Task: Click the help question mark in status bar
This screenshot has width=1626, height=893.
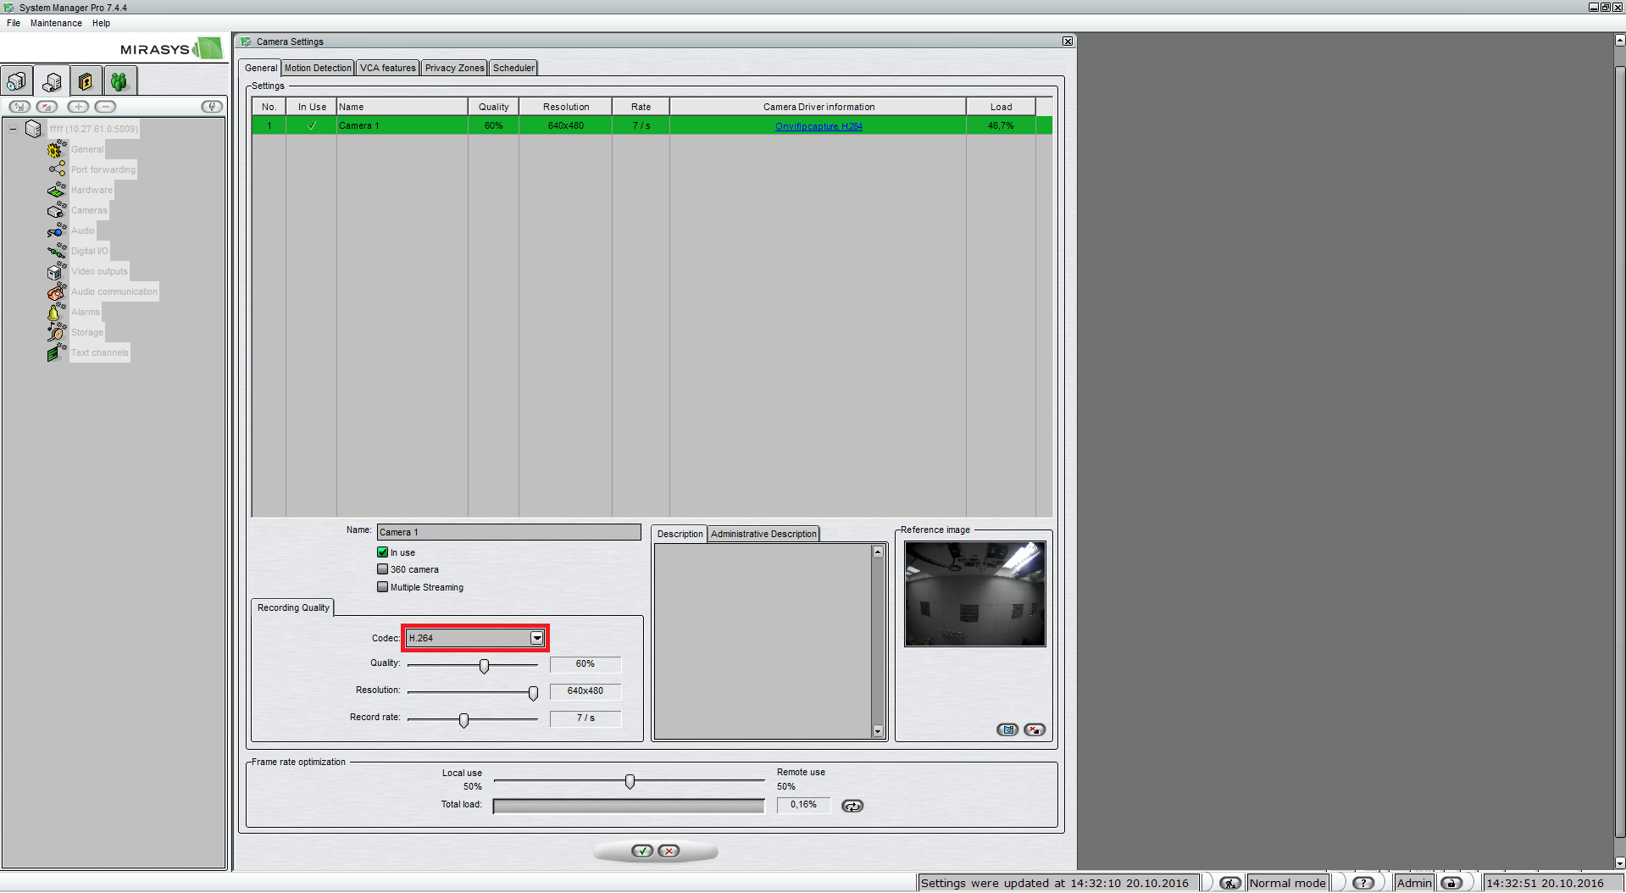Action: pyautogui.click(x=1362, y=883)
